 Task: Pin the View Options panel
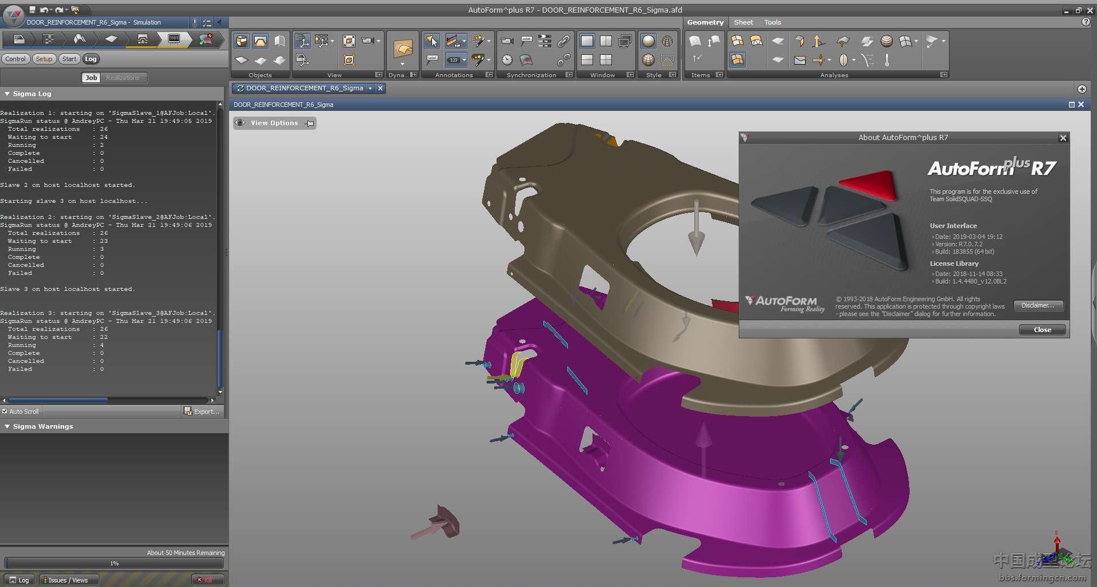tap(310, 123)
